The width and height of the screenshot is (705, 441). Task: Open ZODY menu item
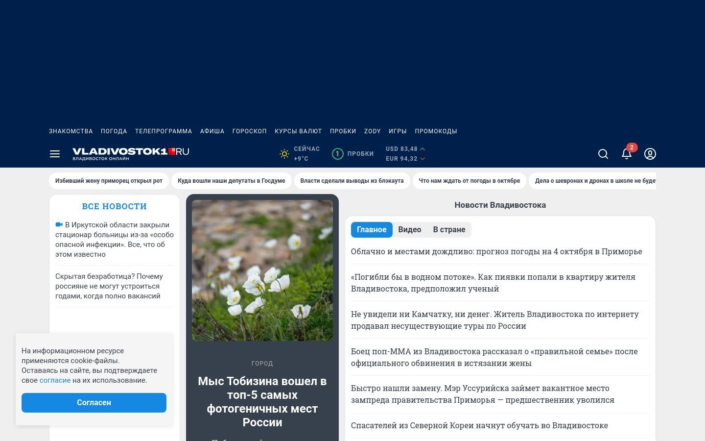point(373,131)
